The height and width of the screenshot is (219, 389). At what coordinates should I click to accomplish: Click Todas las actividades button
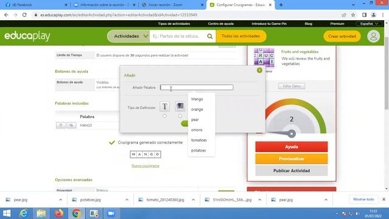point(241,36)
